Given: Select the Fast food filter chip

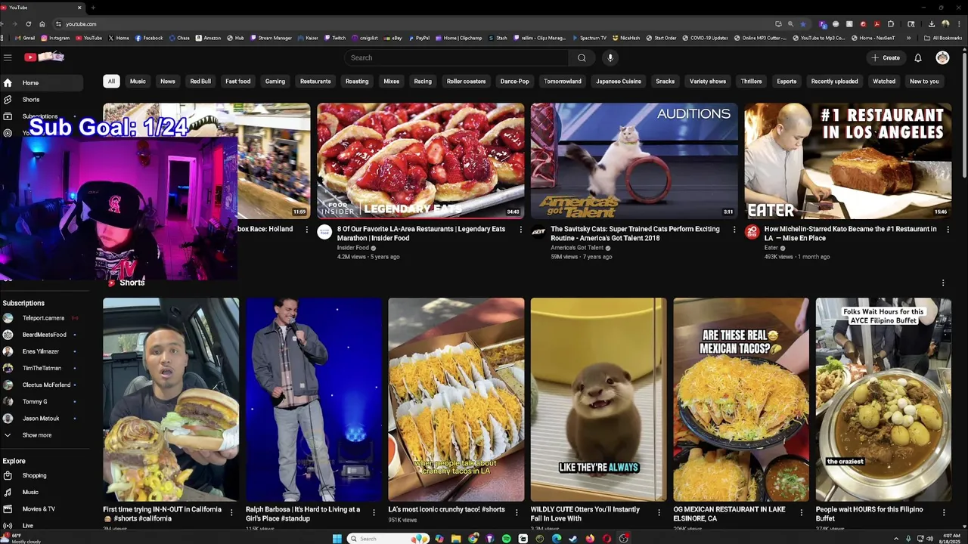Looking at the screenshot, I should (x=238, y=82).
